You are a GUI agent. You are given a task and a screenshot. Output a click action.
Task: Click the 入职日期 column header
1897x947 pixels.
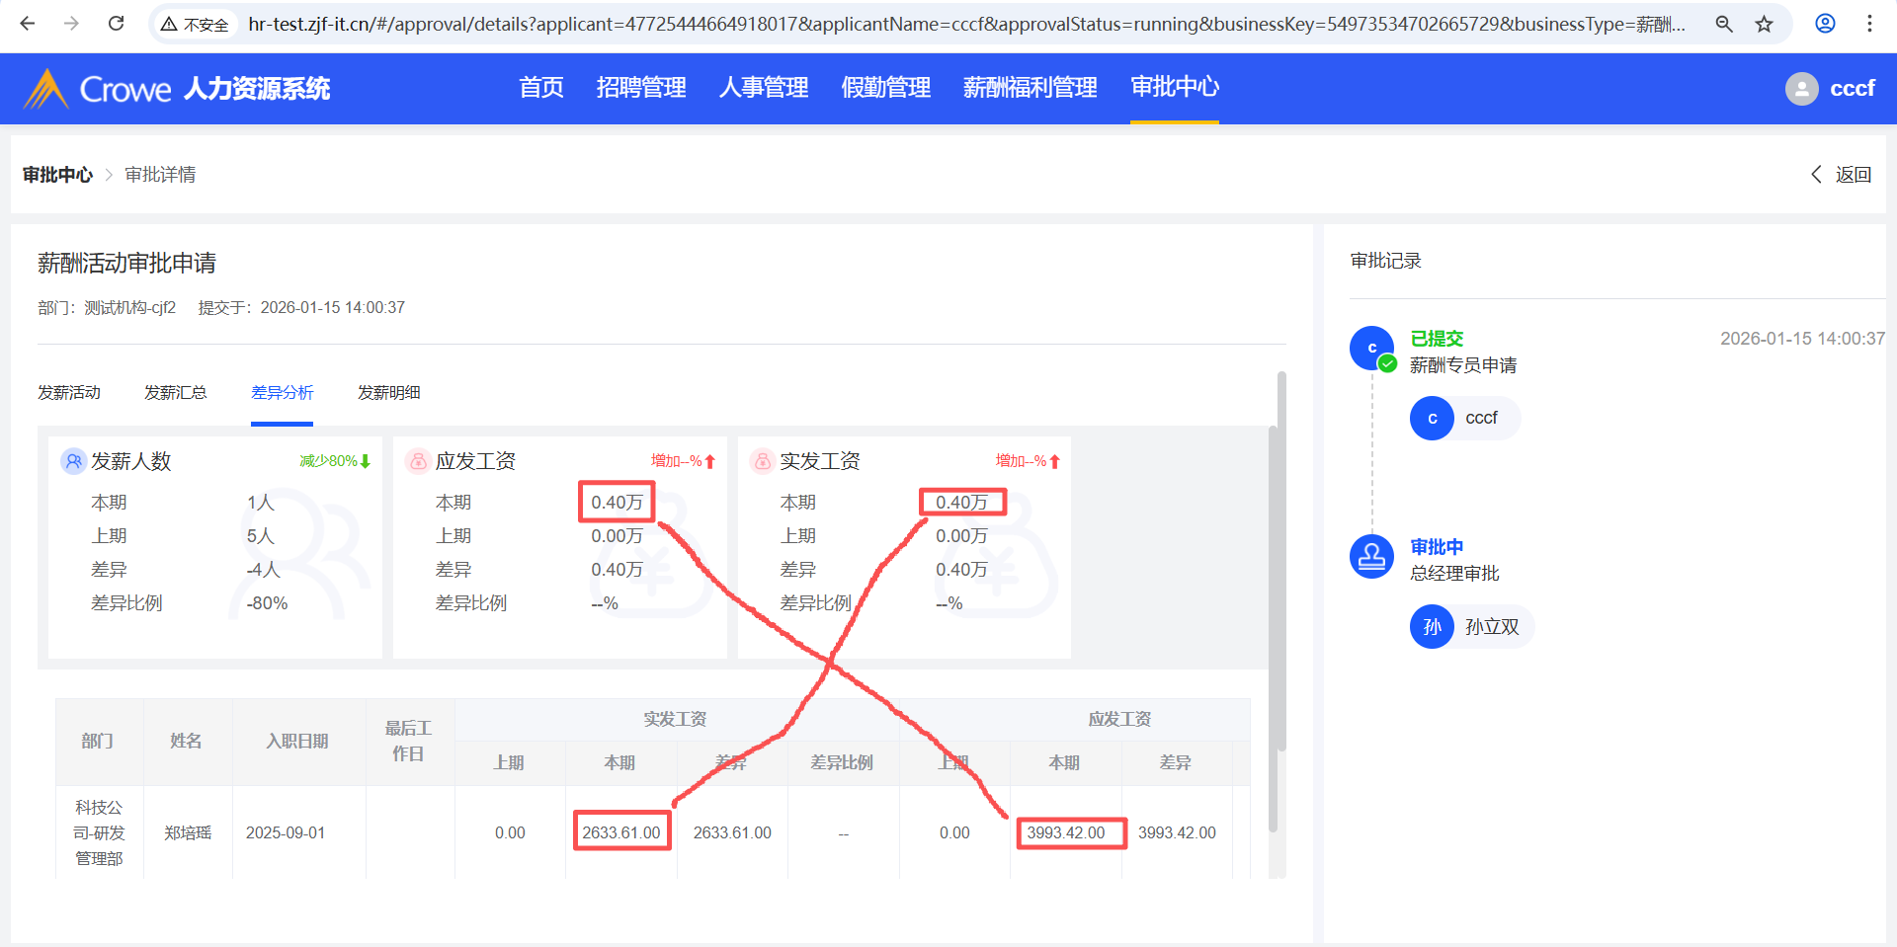click(297, 742)
